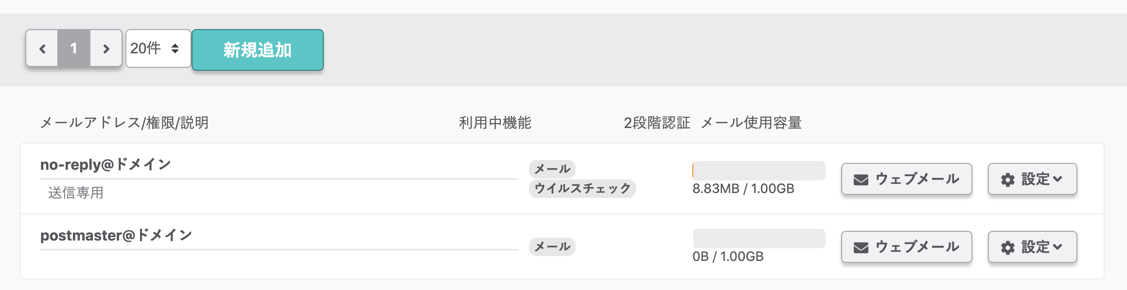Viewport: 1127px width, 290px height.
Task: Go to next page using right arrow
Action: [x=106, y=48]
